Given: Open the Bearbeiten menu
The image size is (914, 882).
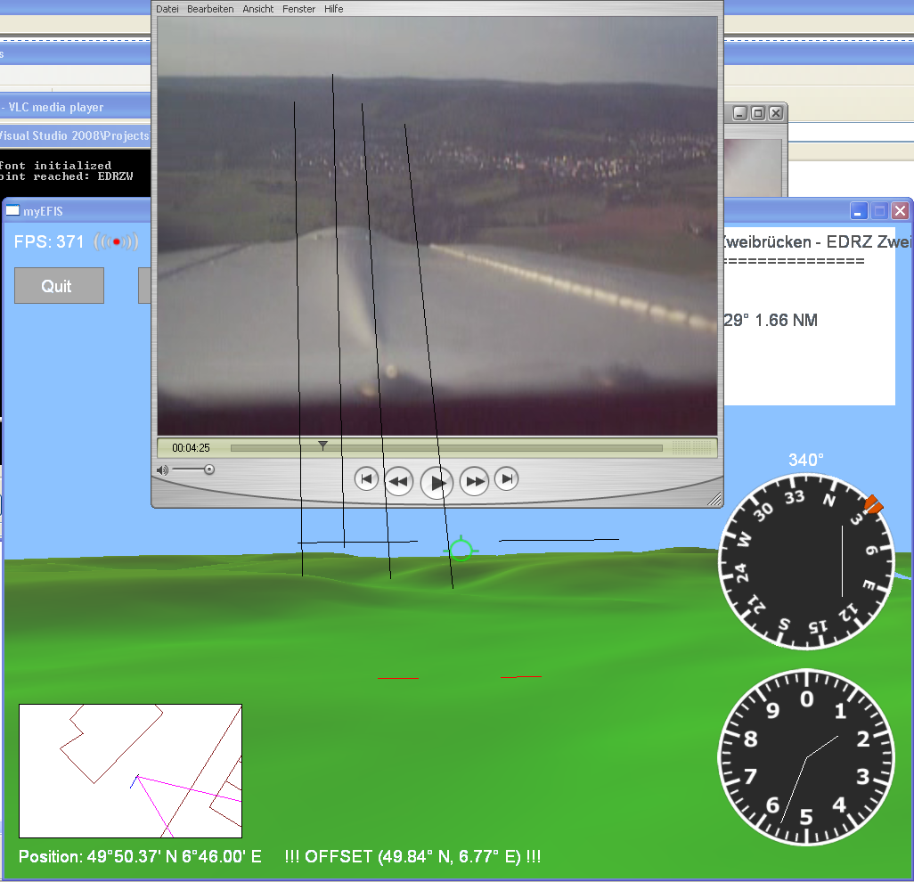Looking at the screenshot, I should [210, 9].
